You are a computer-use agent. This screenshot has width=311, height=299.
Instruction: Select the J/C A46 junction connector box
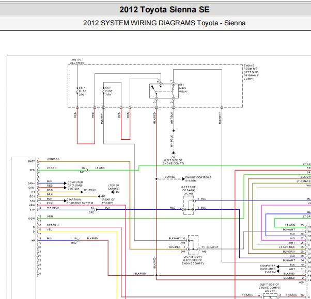(x=189, y=205)
